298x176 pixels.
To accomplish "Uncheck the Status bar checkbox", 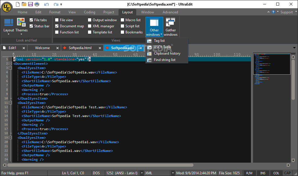I will pos(31,26).
